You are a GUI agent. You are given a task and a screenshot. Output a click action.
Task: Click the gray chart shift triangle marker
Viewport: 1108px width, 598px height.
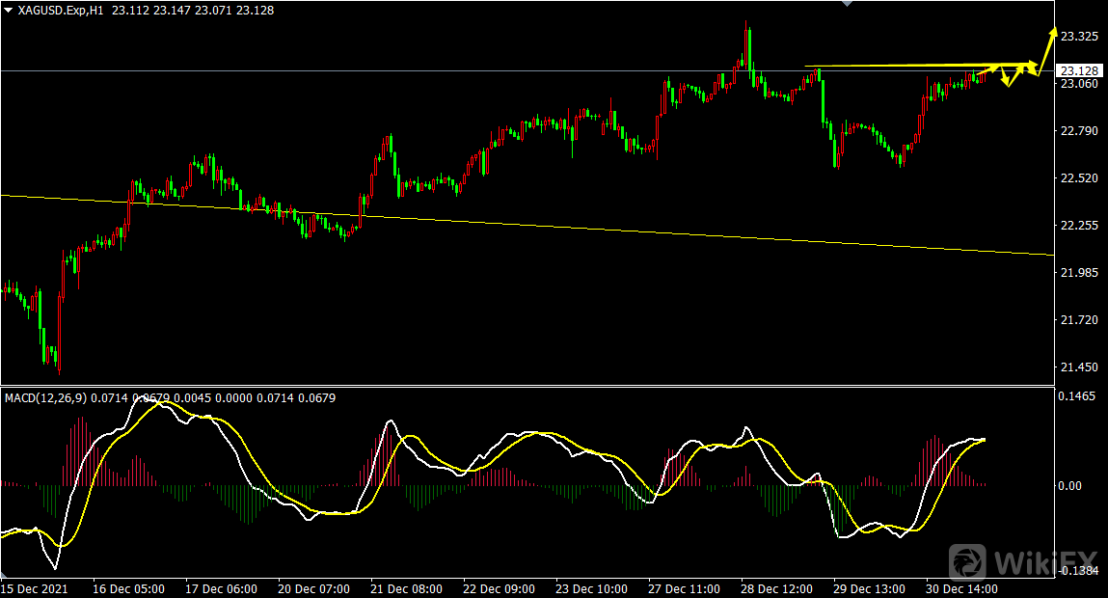coord(848,4)
